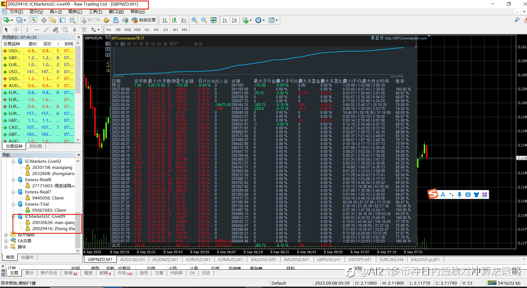Expand the 脚本 tree node
Viewport: 527px width, 288px height.
pos(6,247)
